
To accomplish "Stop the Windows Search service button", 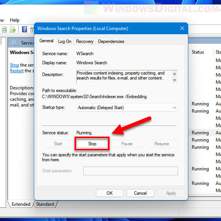I will 92,144.
